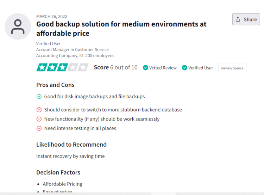Click the fifth gray rating star
Screen dimensions: 264x195
(83, 67)
